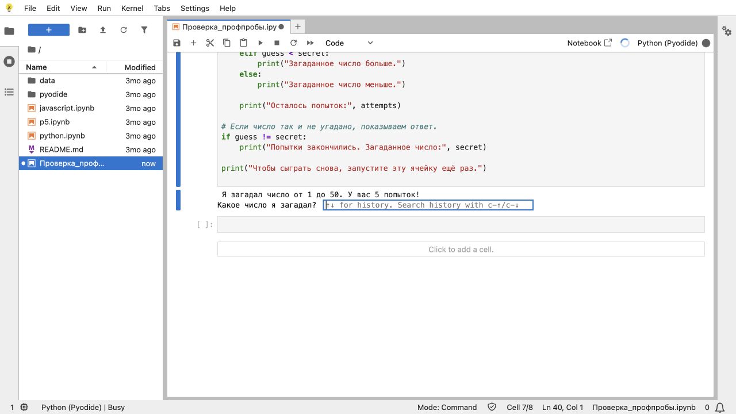Open the property inspector gears icon
The width and height of the screenshot is (736, 414).
click(x=727, y=31)
